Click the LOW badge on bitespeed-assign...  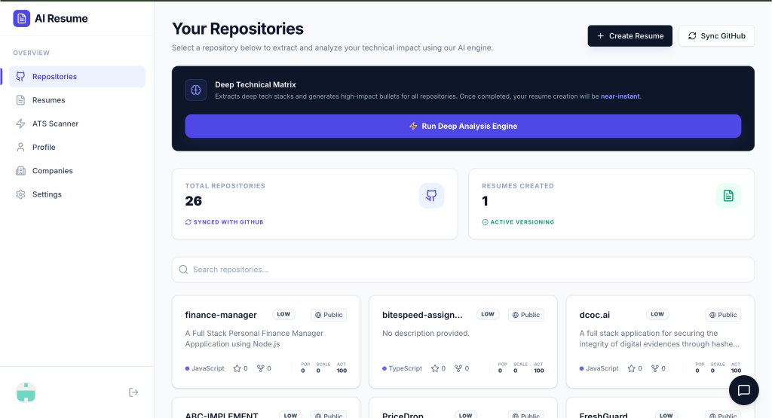pyautogui.click(x=488, y=314)
